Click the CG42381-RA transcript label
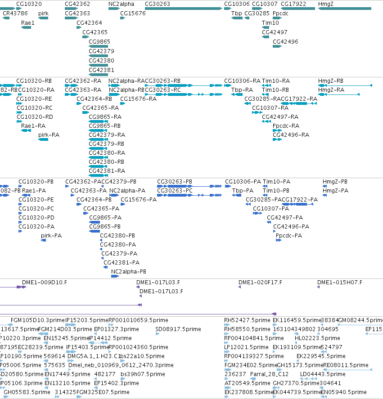 coord(107,171)
